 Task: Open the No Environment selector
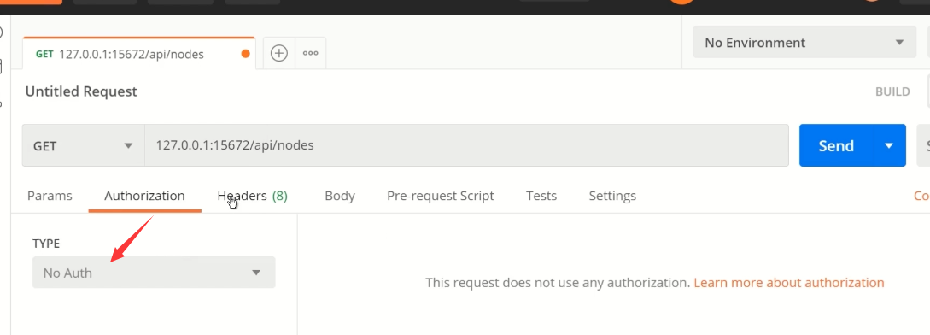pos(804,43)
